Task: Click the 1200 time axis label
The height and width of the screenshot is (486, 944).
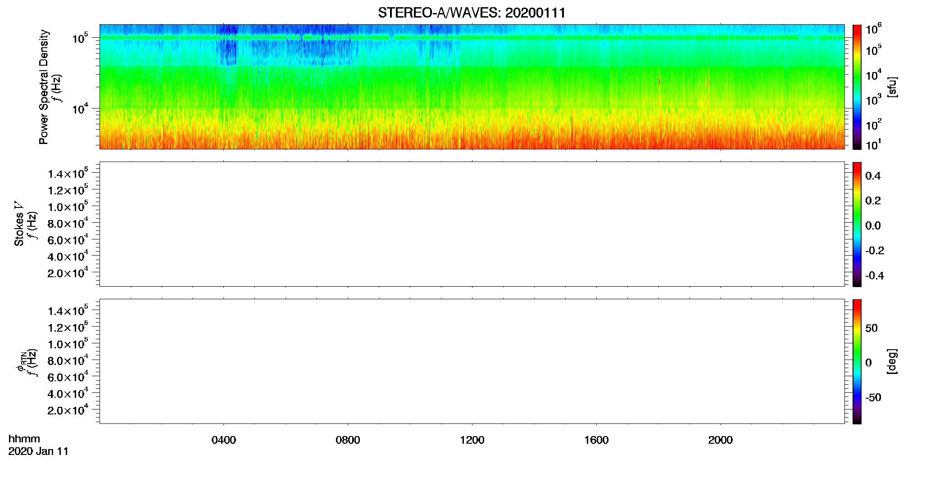Action: click(x=472, y=440)
